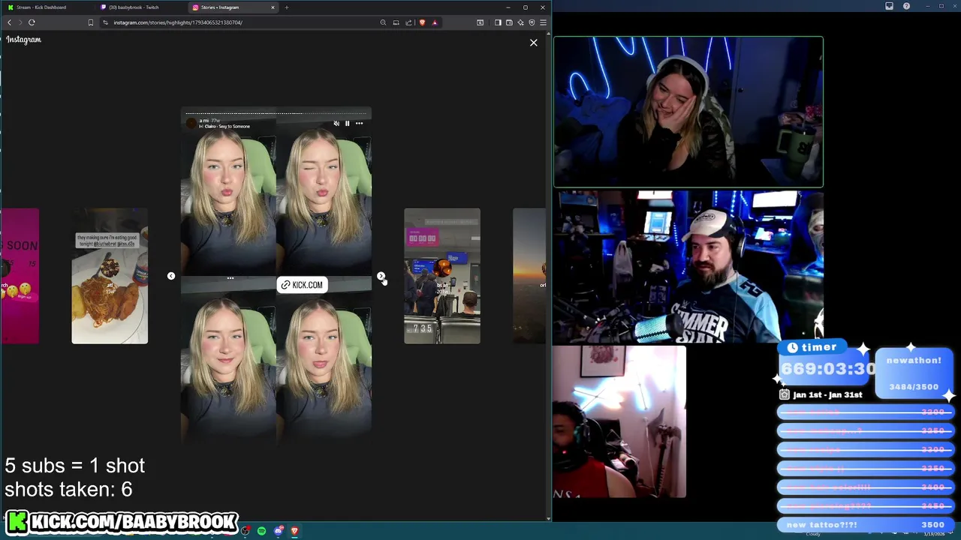Pause the playing story
Image resolution: width=961 pixels, height=540 pixels.
coord(347,123)
